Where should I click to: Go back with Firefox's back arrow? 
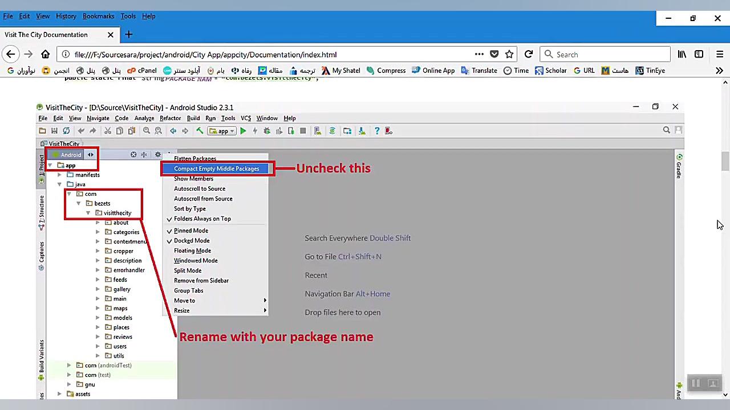[10, 54]
